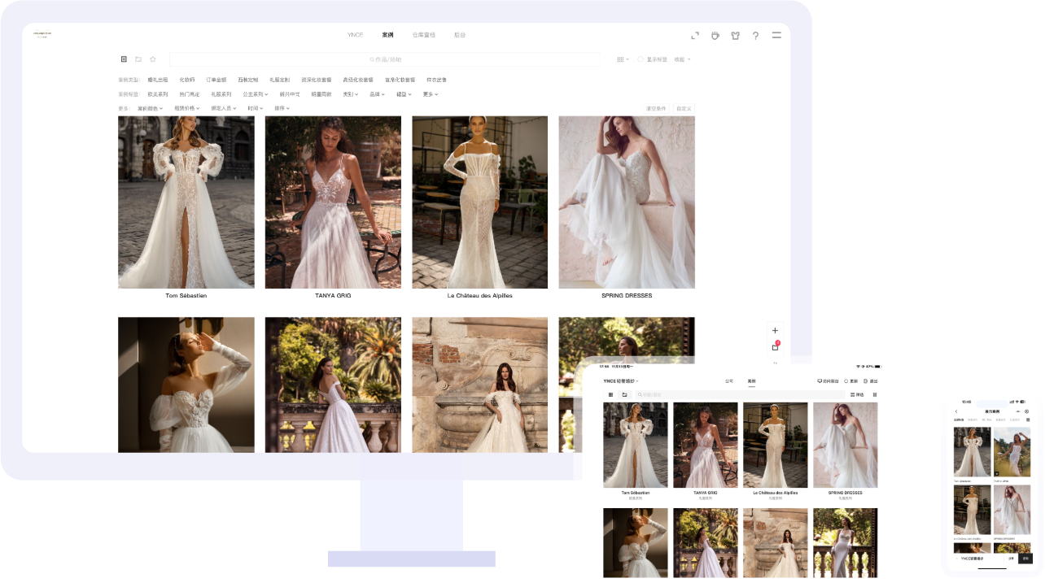This screenshot has height=587, width=1045.
Task: Click the 自定义 button
Action: click(684, 108)
